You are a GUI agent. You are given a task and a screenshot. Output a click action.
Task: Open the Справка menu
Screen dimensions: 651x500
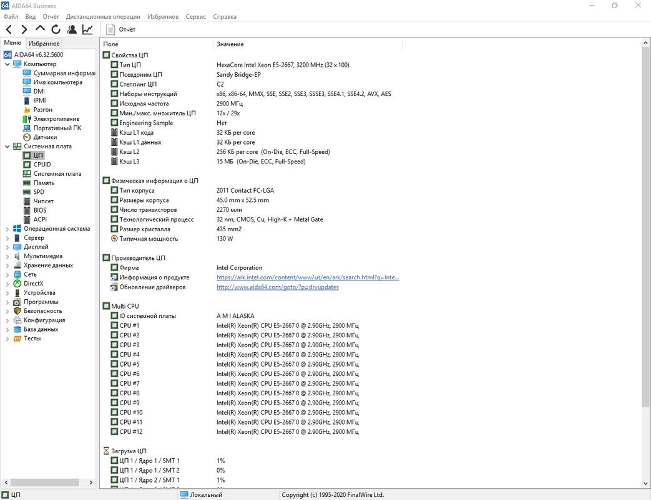(x=225, y=17)
